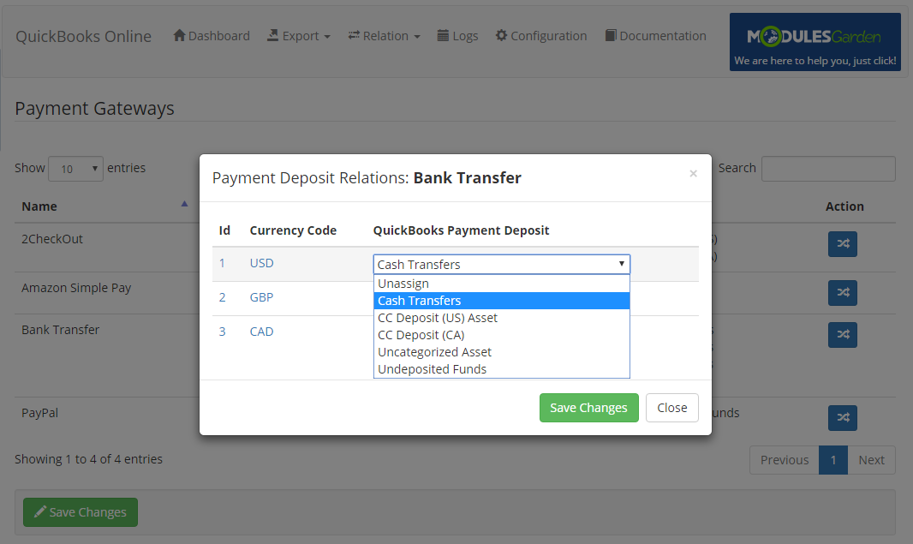The width and height of the screenshot is (913, 544).
Task: Open the USD payment deposit dropdown
Action: 501,265
